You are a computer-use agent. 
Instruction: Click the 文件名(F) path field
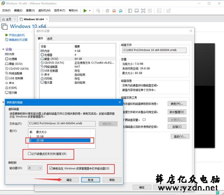[x=62, y=124]
